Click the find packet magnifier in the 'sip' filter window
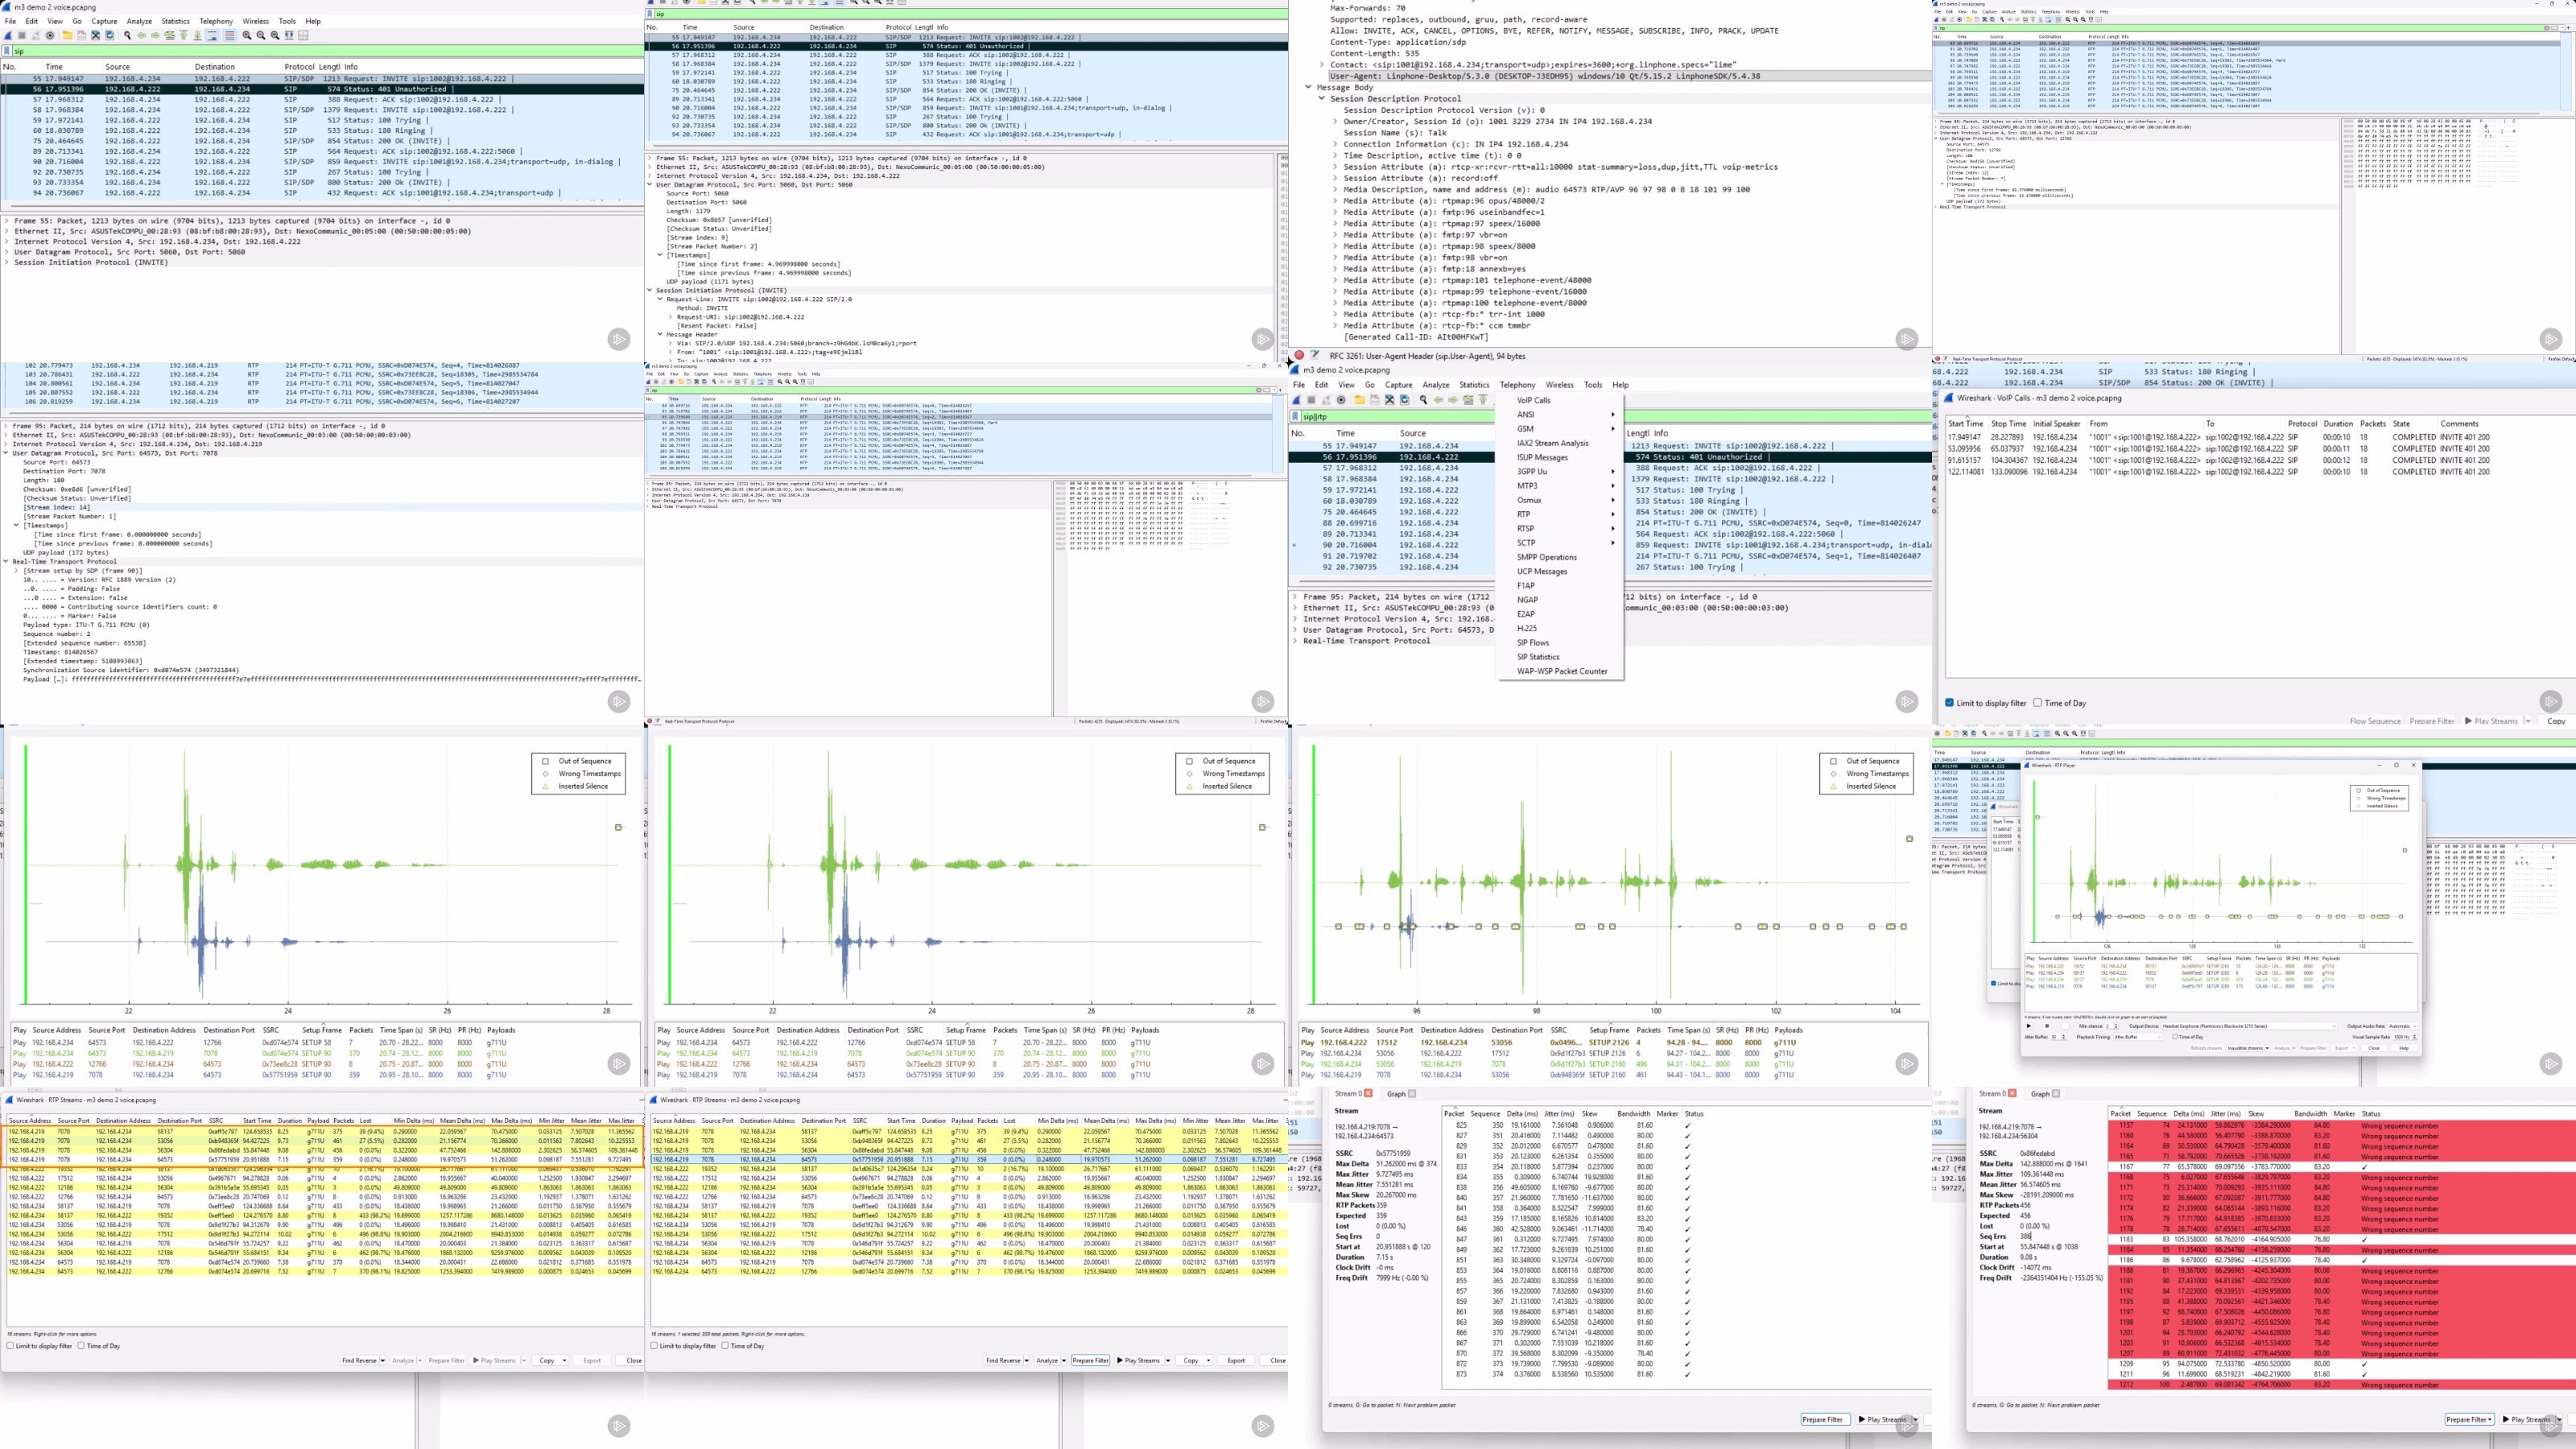Viewport: 2576px width, 1449px height. click(127, 35)
